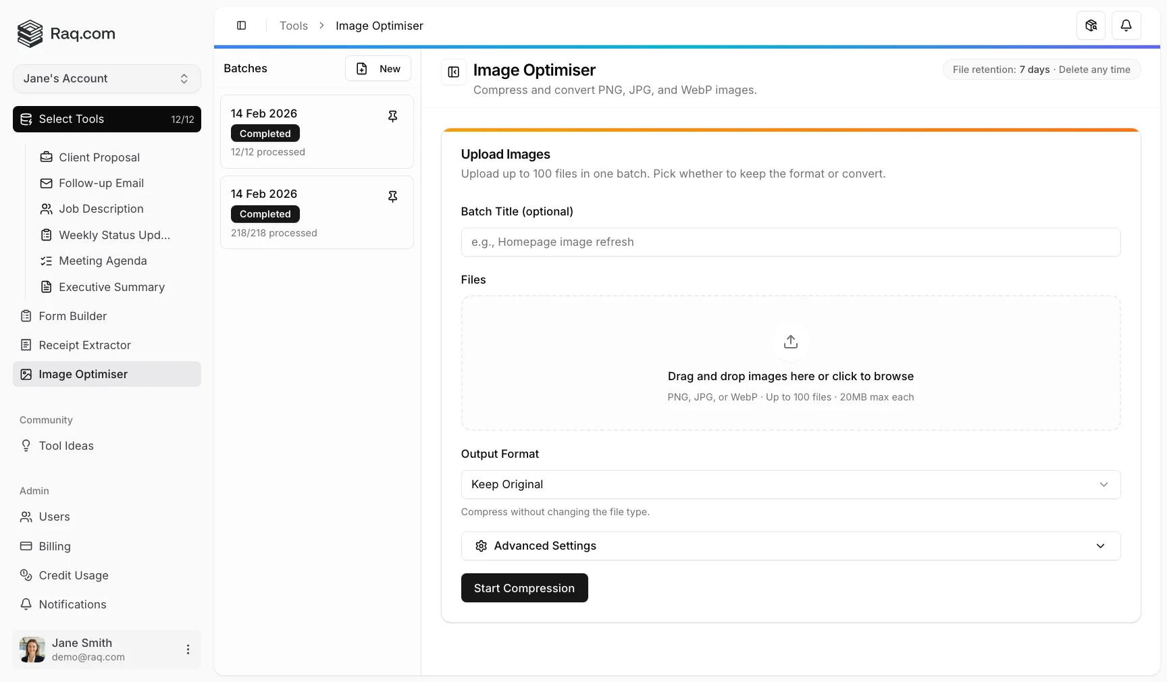Image resolution: width=1167 pixels, height=682 pixels.
Task: Expand the Advanced Settings section
Action: 790,546
